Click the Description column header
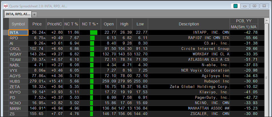272x117 pixels. coord(188,24)
